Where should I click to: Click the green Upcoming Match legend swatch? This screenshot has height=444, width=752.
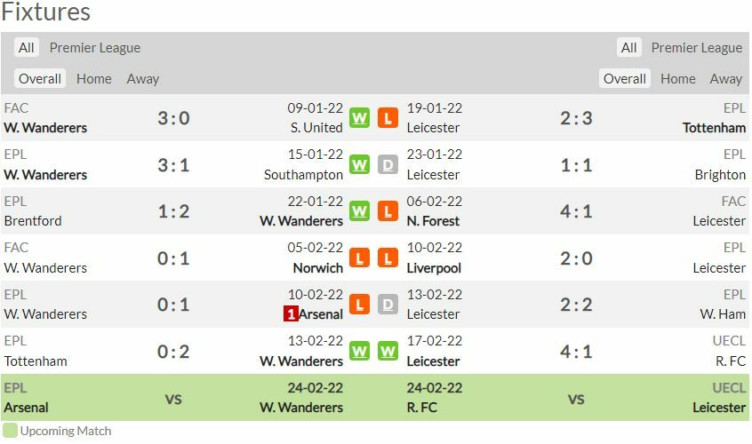tap(10, 431)
